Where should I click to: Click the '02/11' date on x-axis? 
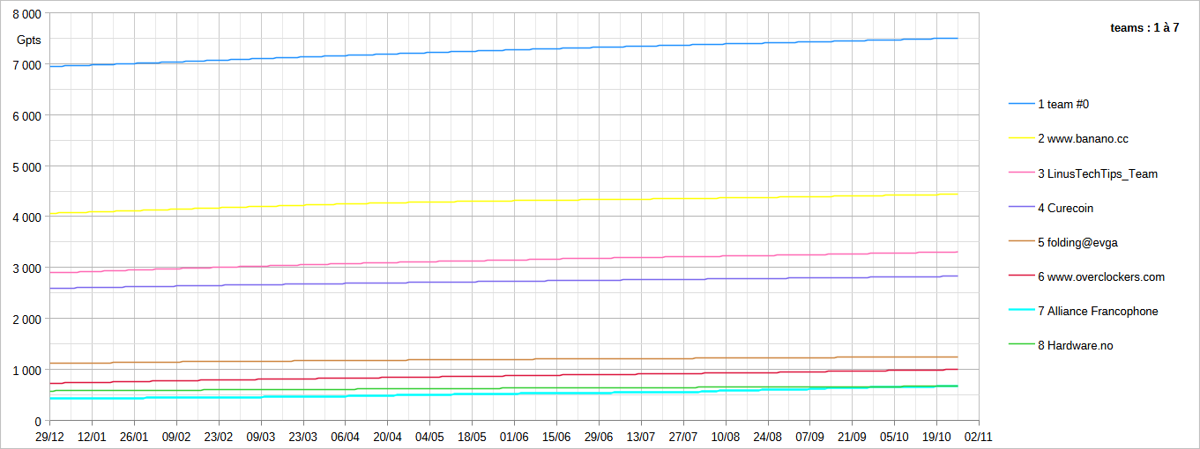(979, 436)
